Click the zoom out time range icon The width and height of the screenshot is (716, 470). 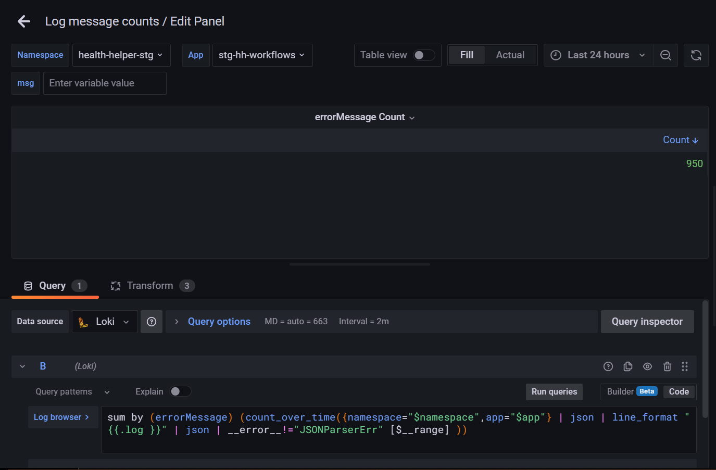[x=665, y=55]
